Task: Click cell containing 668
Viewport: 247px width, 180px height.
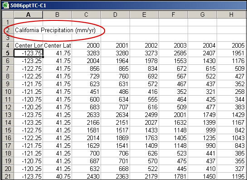Action: [x=115, y=169]
